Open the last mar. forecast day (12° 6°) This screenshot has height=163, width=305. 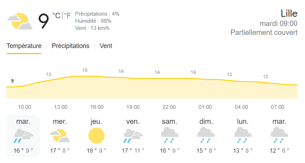point(279,136)
